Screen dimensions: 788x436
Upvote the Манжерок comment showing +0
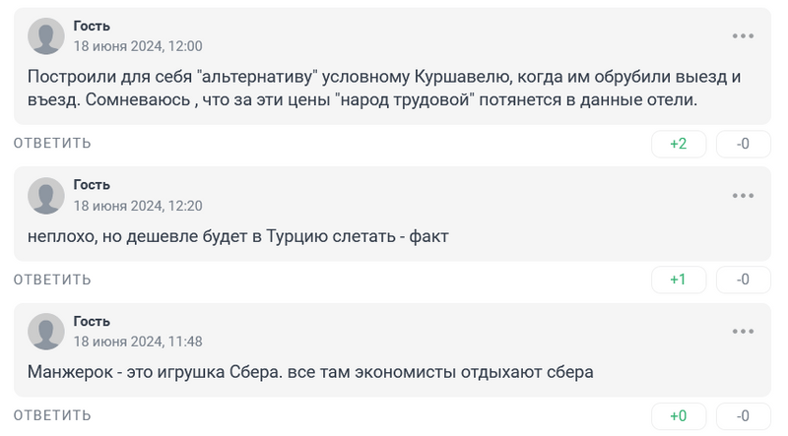679,415
